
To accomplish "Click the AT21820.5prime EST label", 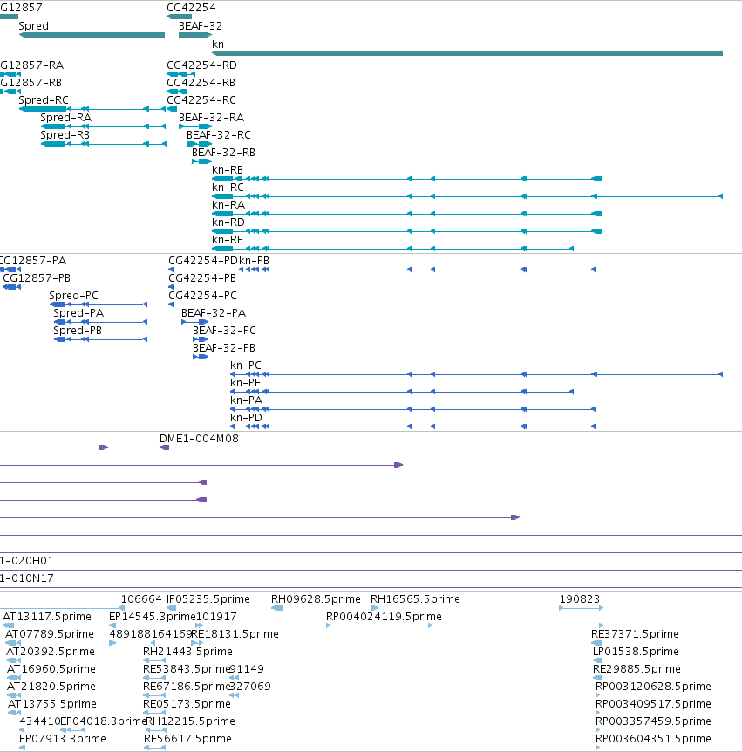I will [51, 687].
